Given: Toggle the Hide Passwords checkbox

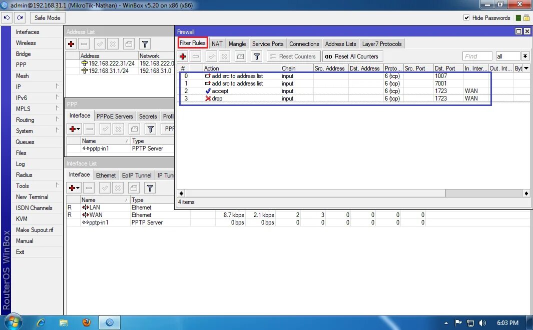Looking at the screenshot, I should (466, 17).
